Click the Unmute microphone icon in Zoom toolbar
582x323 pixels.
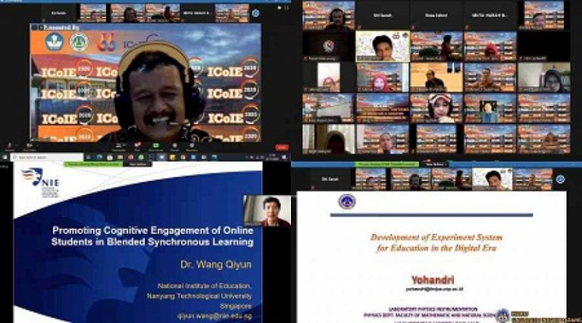tap(10, 146)
